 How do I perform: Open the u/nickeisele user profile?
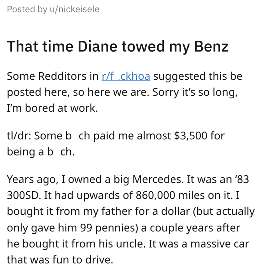click(74, 9)
